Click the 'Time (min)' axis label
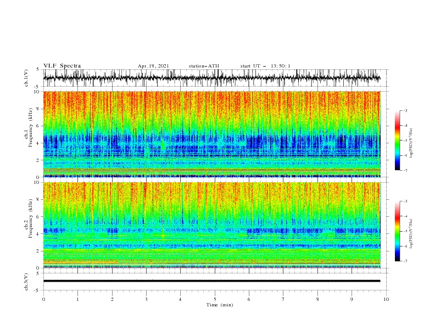Viewport: 435px width, 336px height. click(220, 305)
